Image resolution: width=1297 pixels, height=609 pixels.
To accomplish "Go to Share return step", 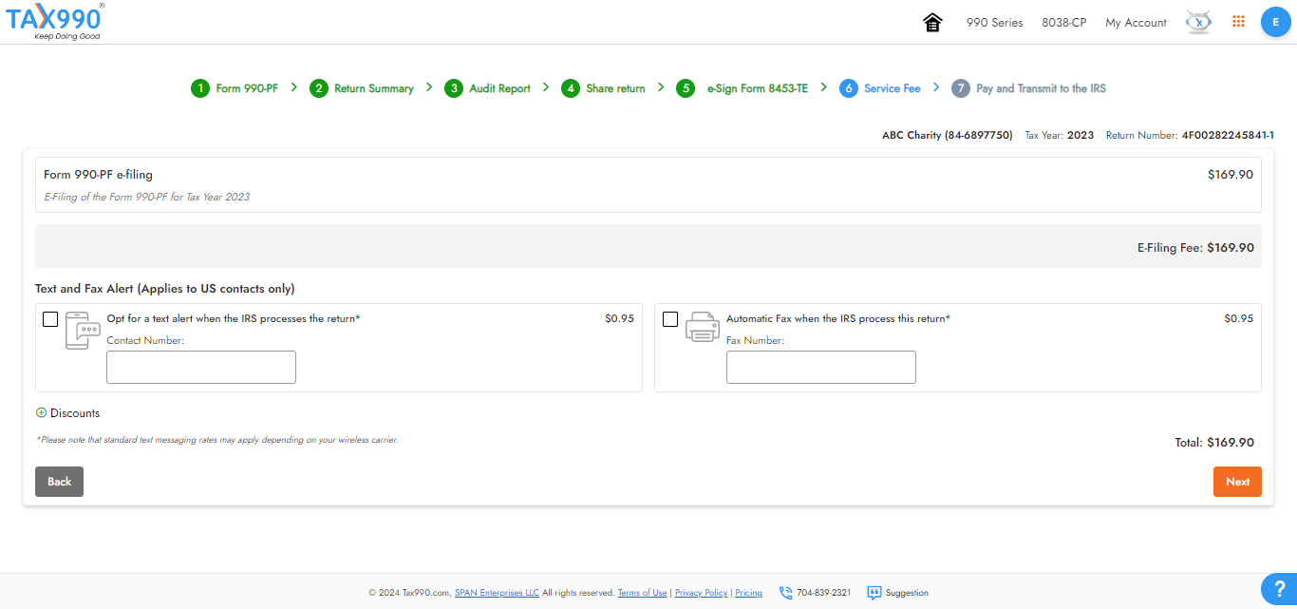I will 615,88.
